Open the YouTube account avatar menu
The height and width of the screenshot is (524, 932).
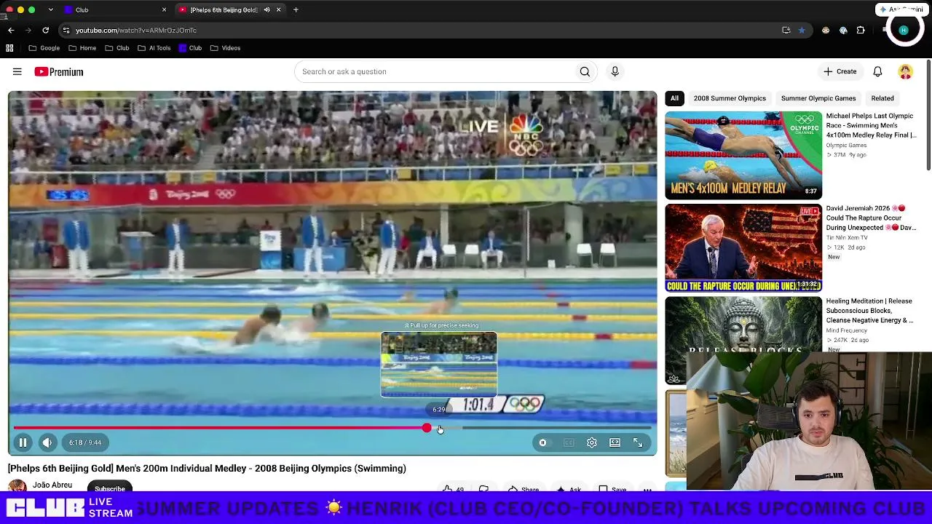(x=905, y=71)
